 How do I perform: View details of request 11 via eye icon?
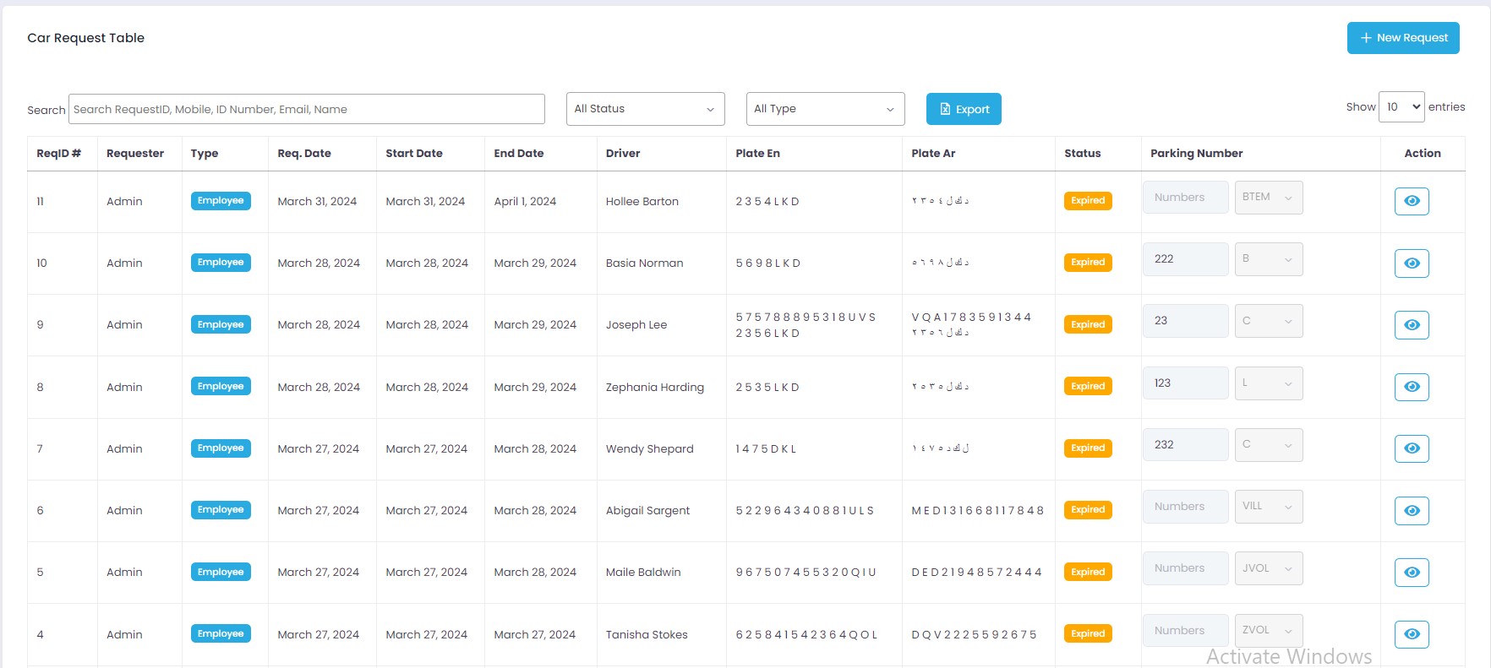[1412, 201]
